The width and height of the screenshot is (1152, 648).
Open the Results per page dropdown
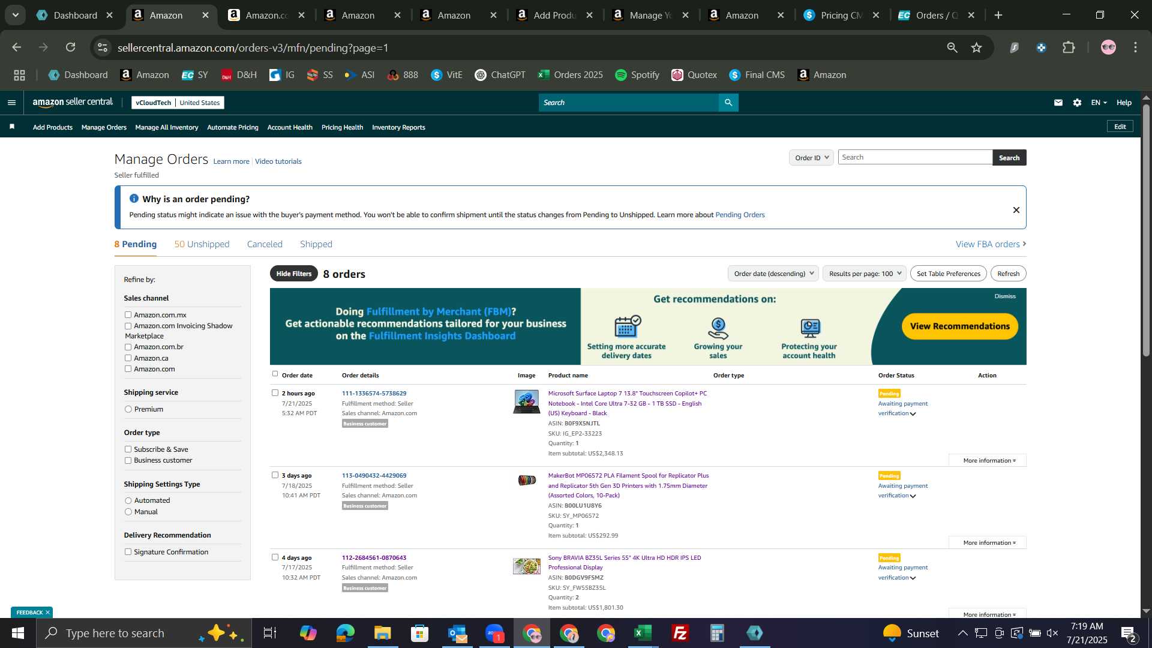point(865,274)
